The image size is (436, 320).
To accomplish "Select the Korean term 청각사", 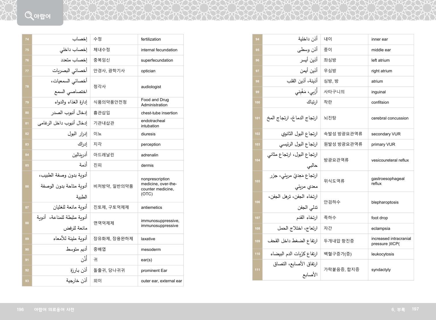I will click(x=100, y=86).
